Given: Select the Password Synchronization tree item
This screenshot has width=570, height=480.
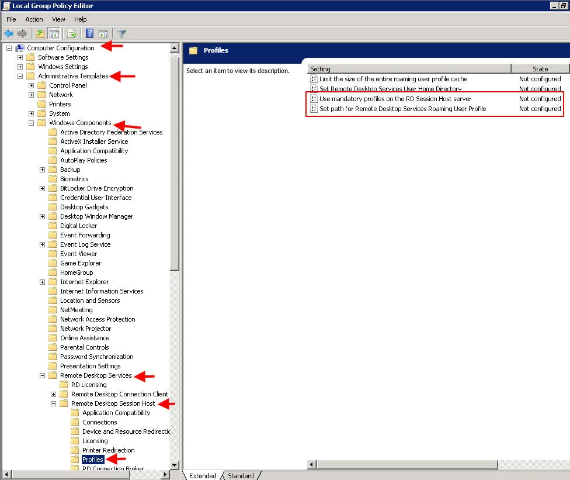Looking at the screenshot, I should click(97, 357).
